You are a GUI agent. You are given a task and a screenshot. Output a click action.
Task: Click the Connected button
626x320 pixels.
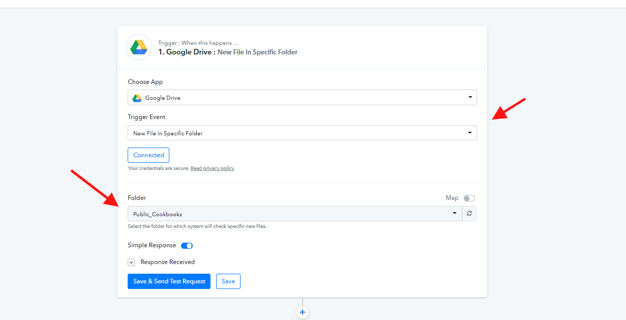148,155
